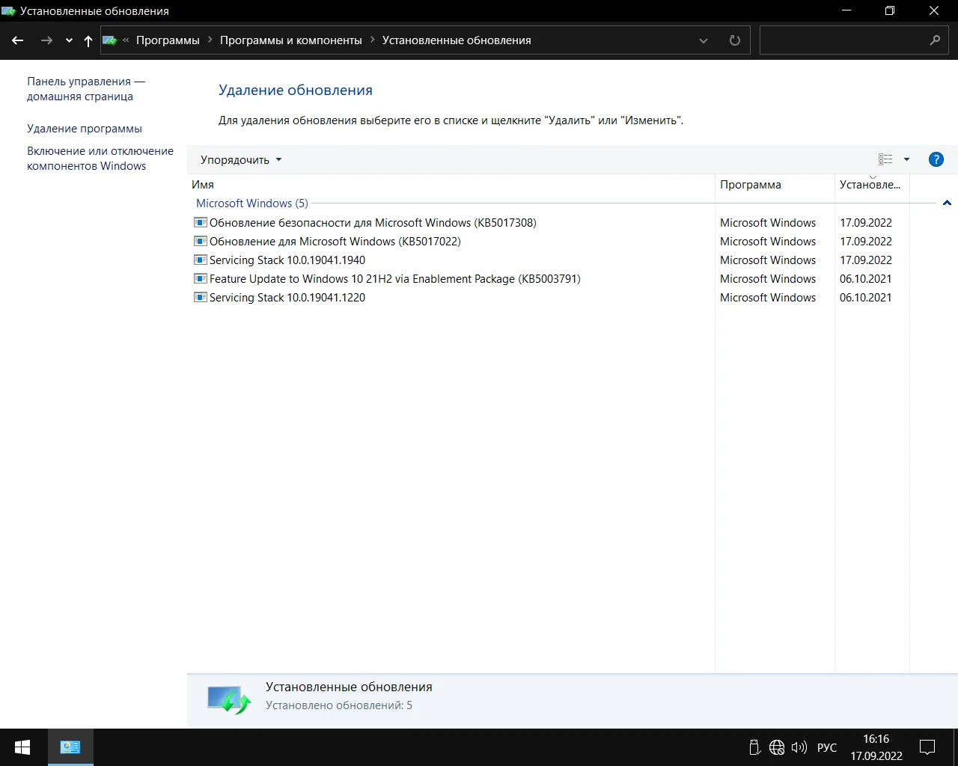Screen dimensions: 958x766
Task: Click the installed updates details pane icon
Action: click(228, 699)
